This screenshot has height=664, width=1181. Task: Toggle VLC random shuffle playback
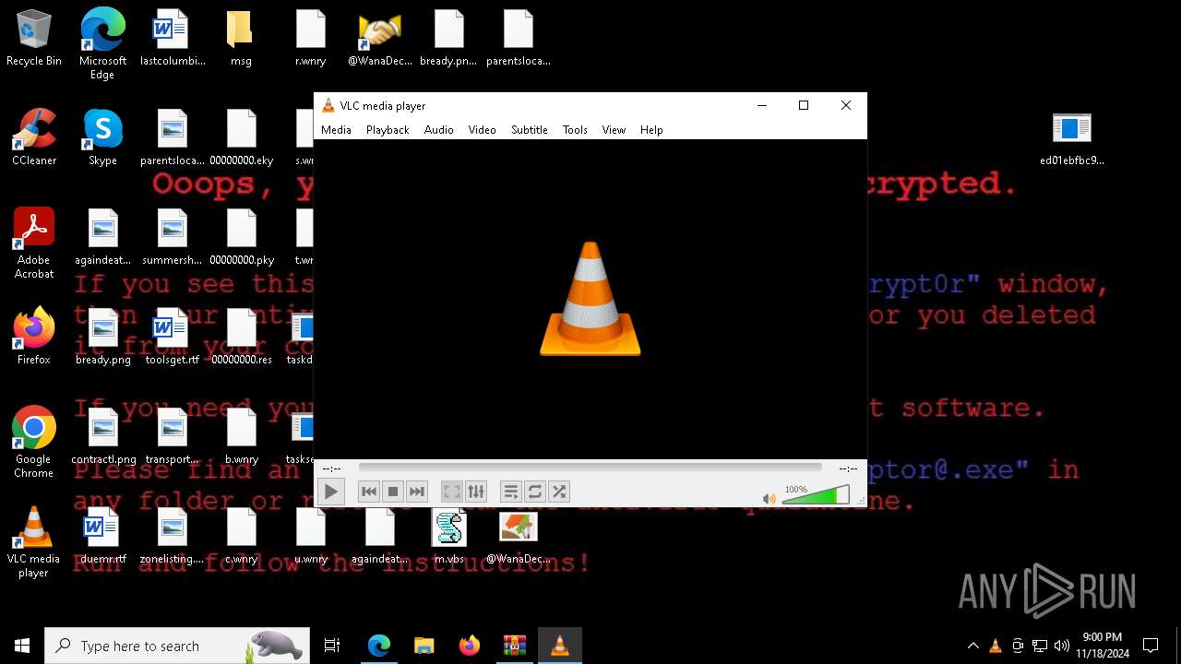[558, 492]
